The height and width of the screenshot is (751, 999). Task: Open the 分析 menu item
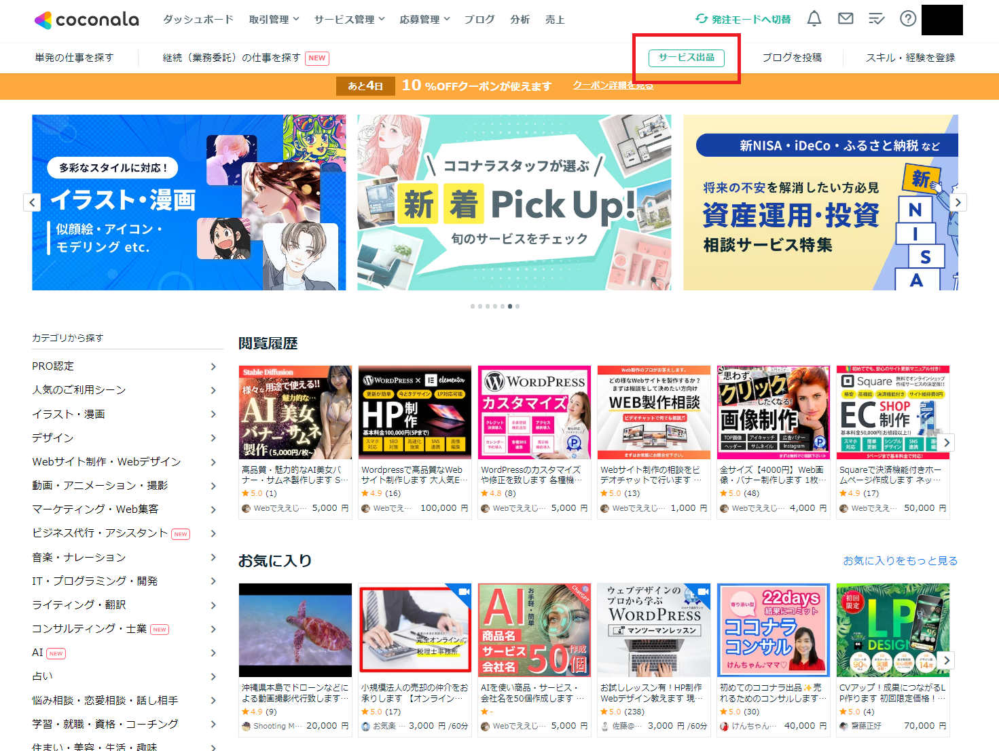(x=520, y=20)
